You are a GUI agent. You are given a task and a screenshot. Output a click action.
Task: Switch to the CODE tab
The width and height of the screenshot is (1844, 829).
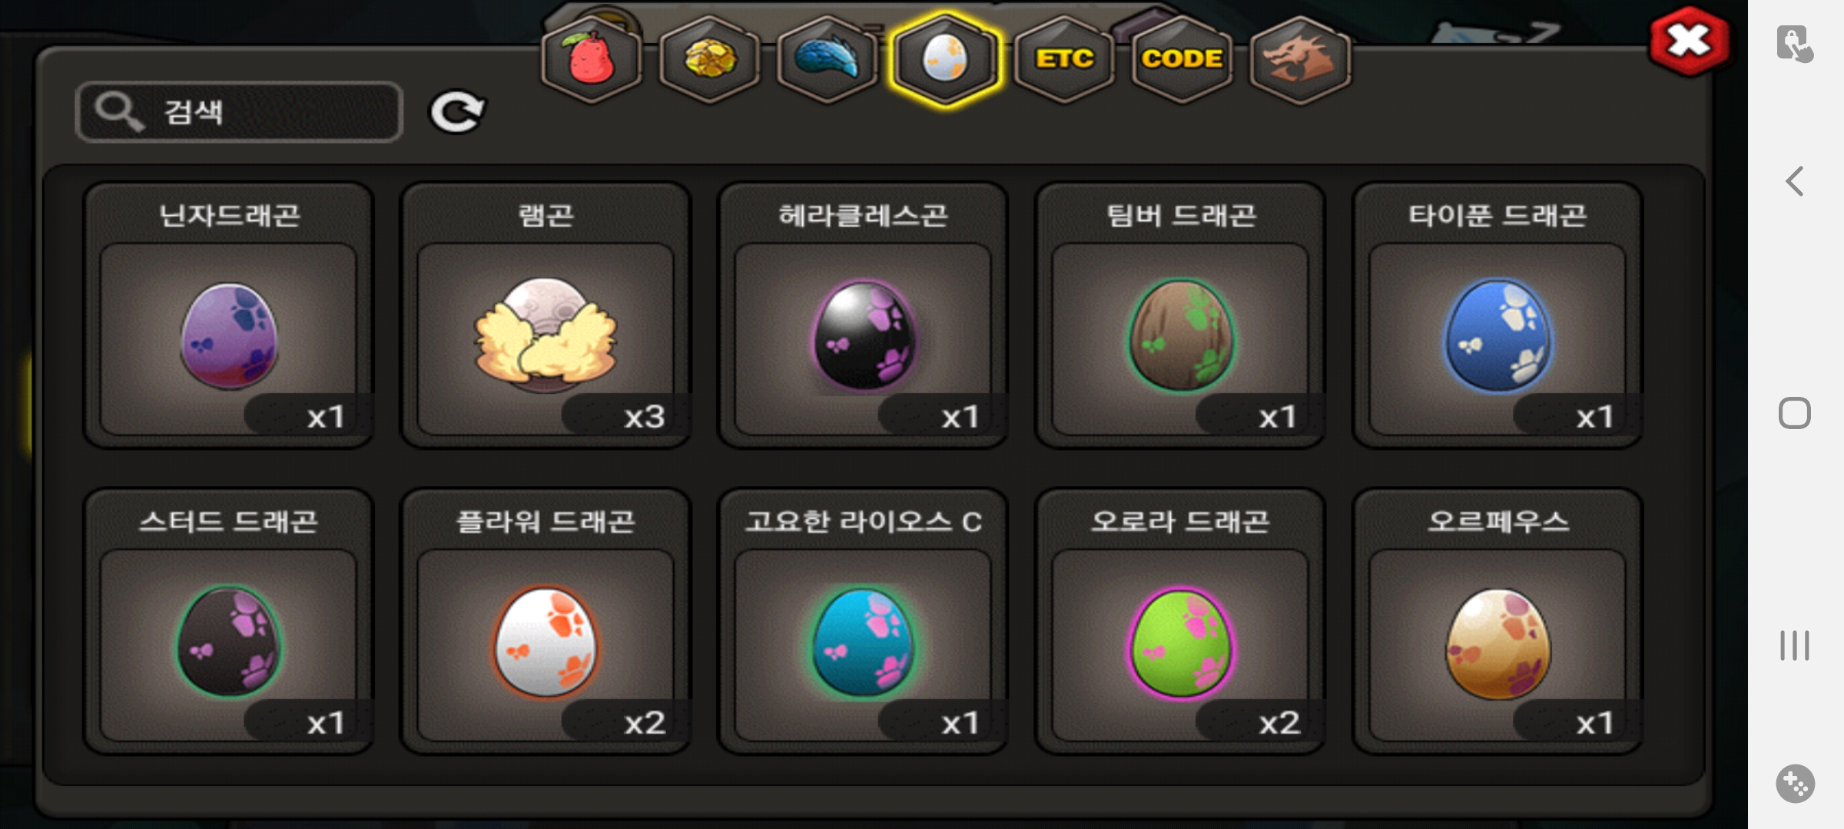tap(1182, 60)
